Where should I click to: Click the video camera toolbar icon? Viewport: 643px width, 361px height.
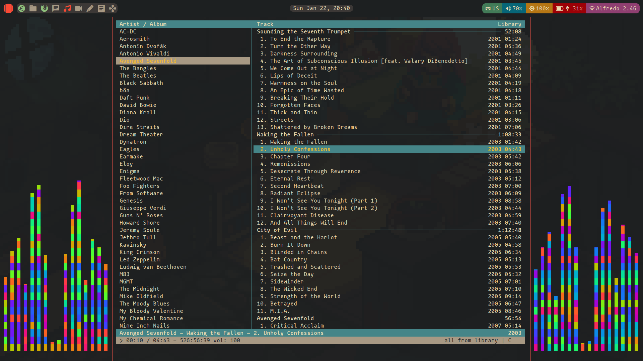(79, 8)
